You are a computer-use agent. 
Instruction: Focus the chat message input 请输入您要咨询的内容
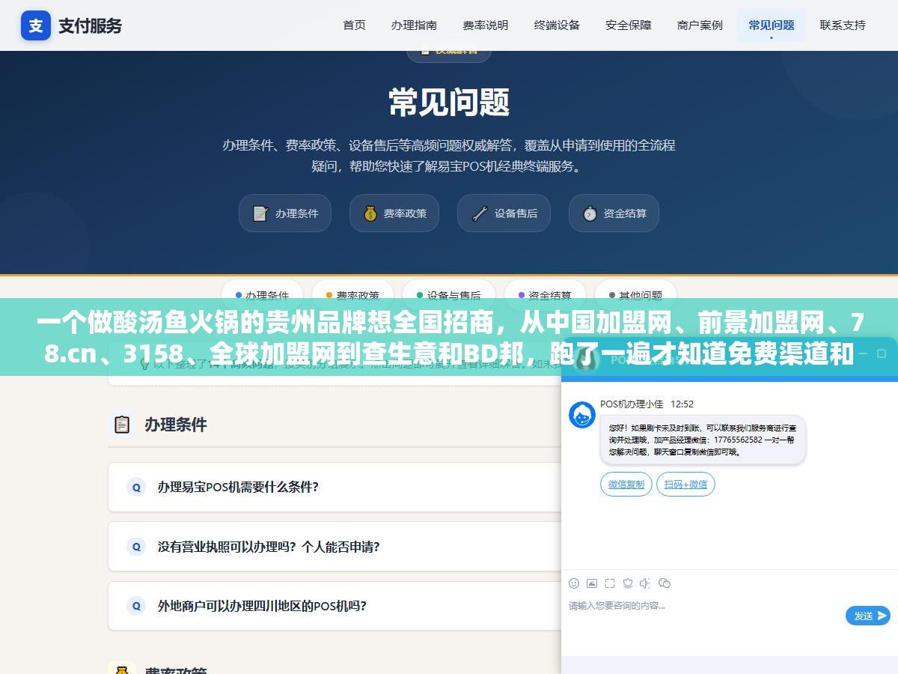point(703,618)
